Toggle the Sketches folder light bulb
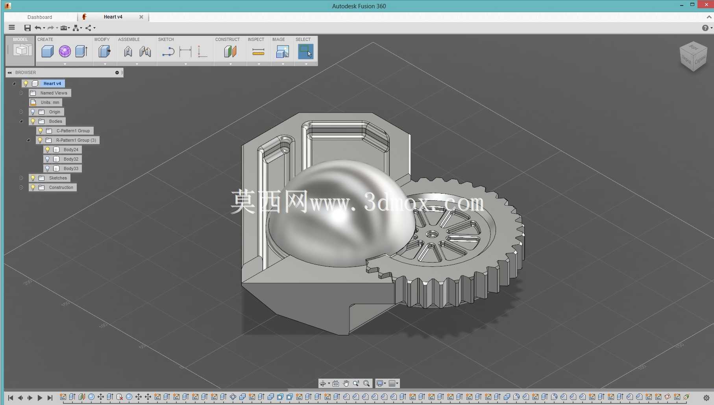The image size is (714, 405). pos(33,178)
